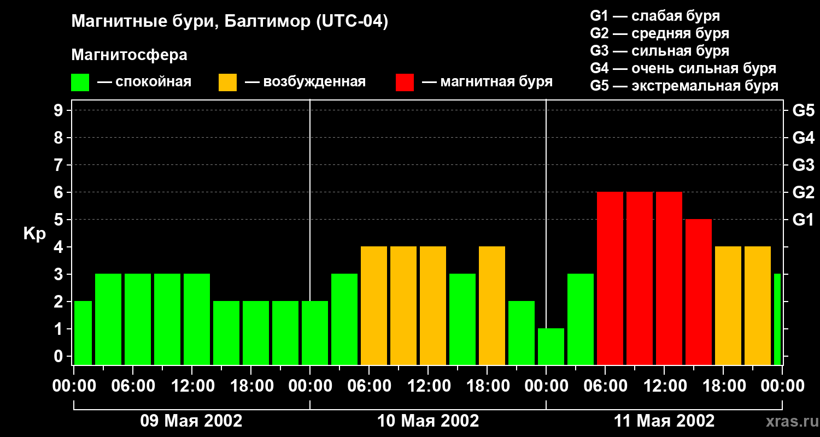The image size is (820, 437).
Task: Select 'G3 — сильная буря' legend line
Action: pyautogui.click(x=659, y=51)
